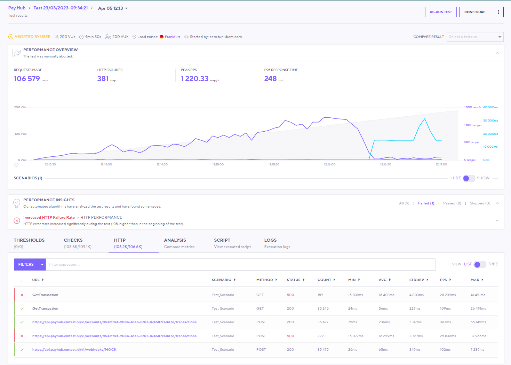Open the Pay Hub breadcrumb link
This screenshot has height=365, width=511.
tap(17, 8)
